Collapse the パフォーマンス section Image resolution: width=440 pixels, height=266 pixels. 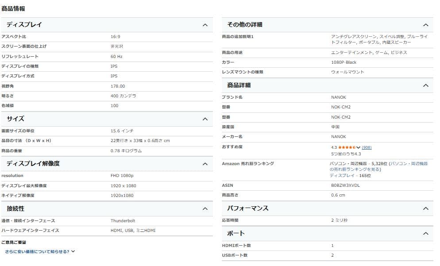[425, 208]
